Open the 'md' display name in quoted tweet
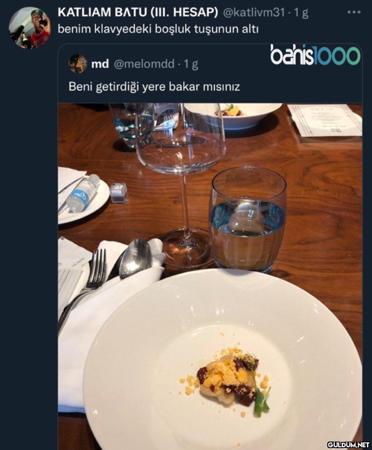The image size is (372, 450). click(x=100, y=64)
